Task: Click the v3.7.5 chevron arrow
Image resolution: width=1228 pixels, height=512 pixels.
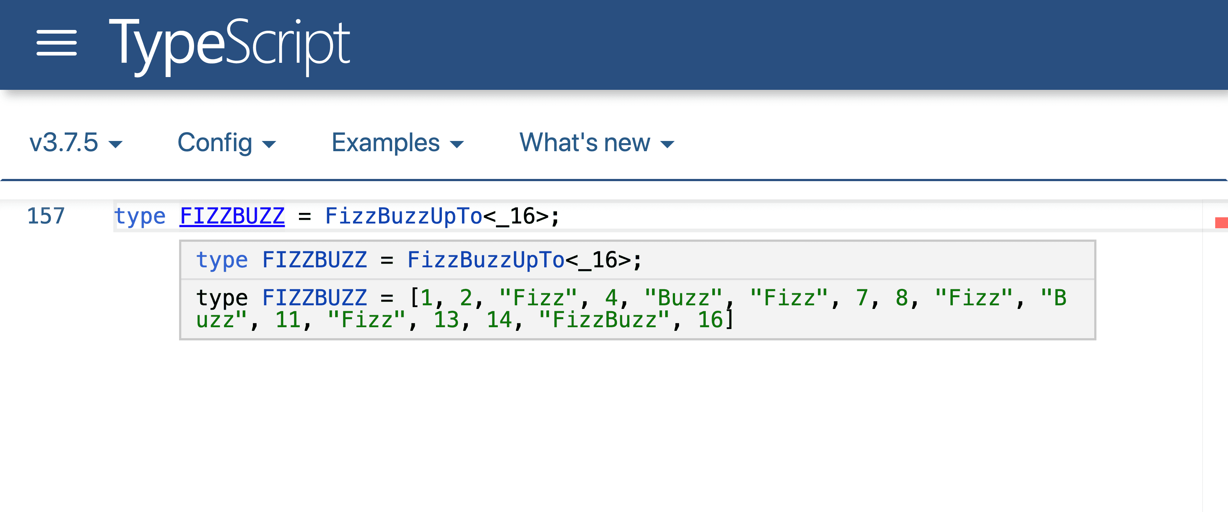Action: coord(116,144)
